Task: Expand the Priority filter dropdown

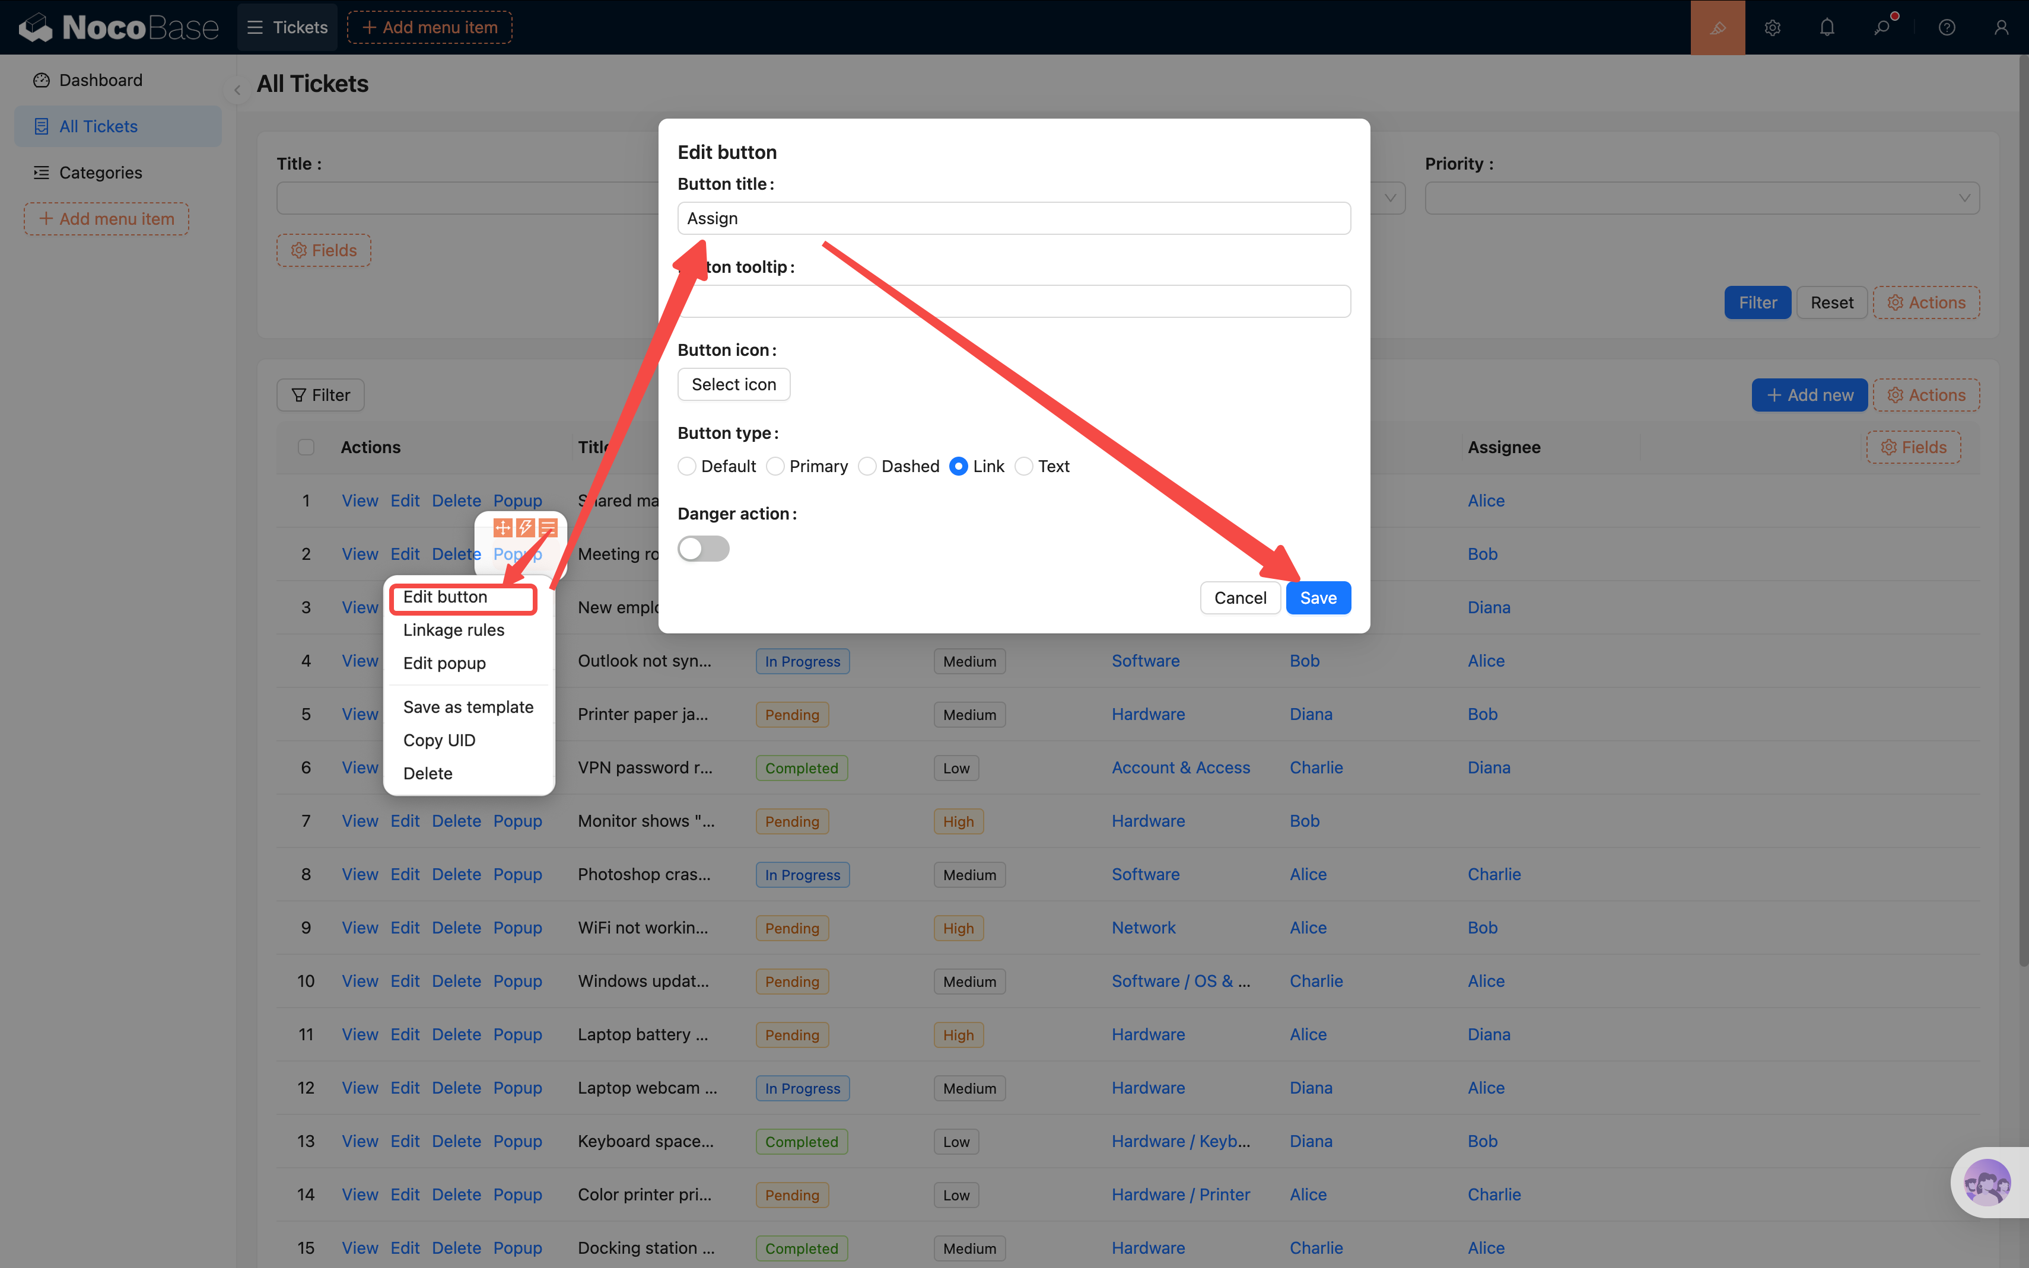Action: click(x=1702, y=199)
